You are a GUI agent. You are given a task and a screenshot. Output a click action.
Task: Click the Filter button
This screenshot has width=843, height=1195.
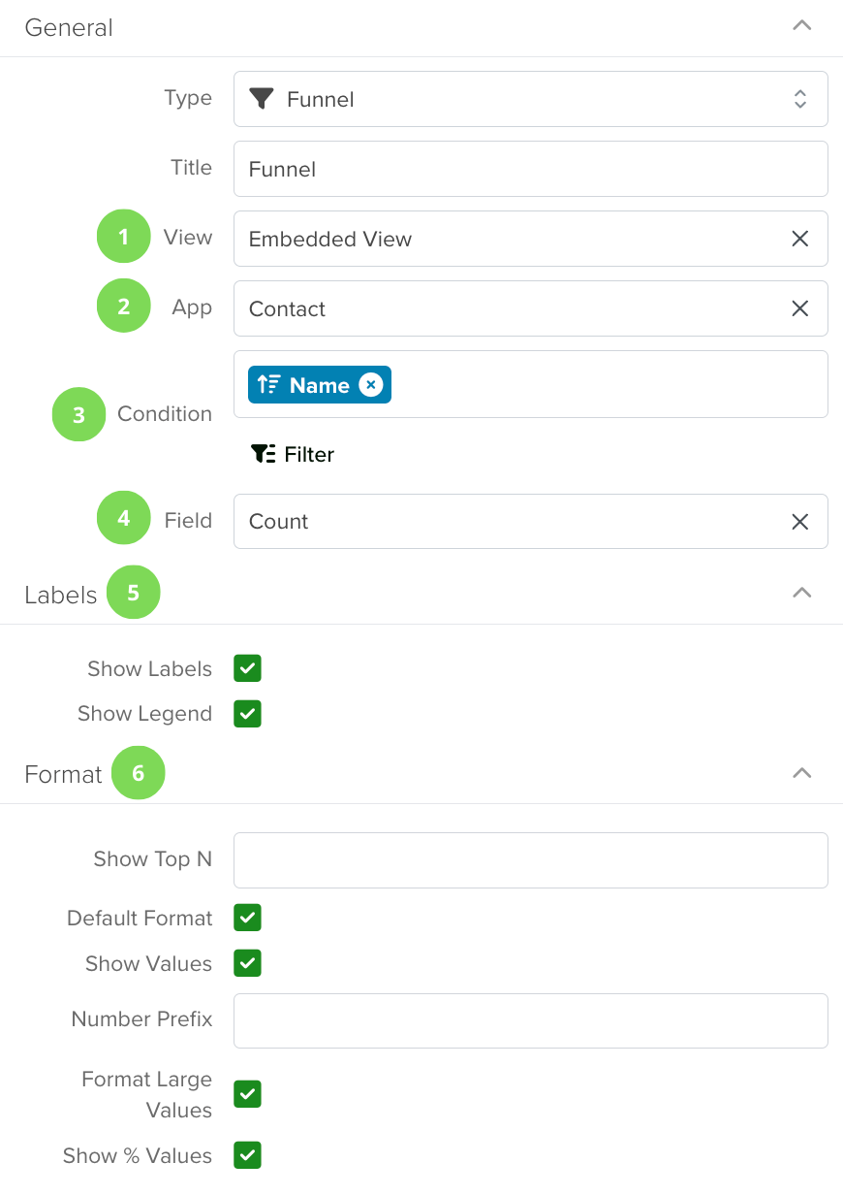coord(293,454)
